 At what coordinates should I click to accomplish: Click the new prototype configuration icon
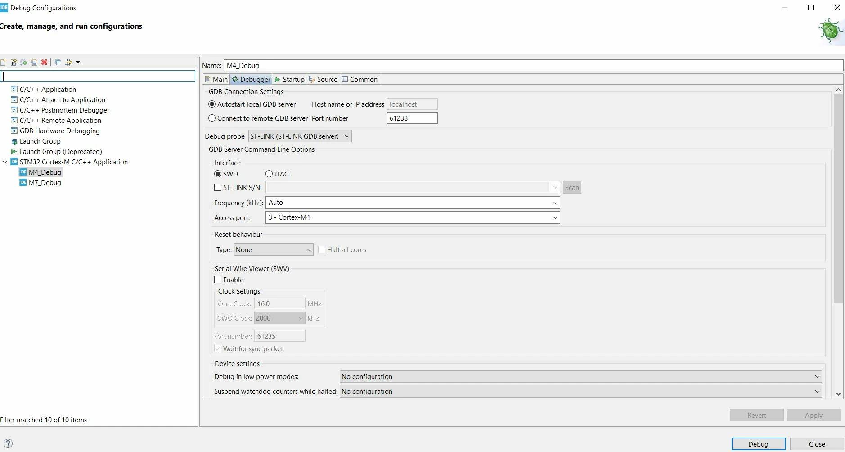(13, 63)
